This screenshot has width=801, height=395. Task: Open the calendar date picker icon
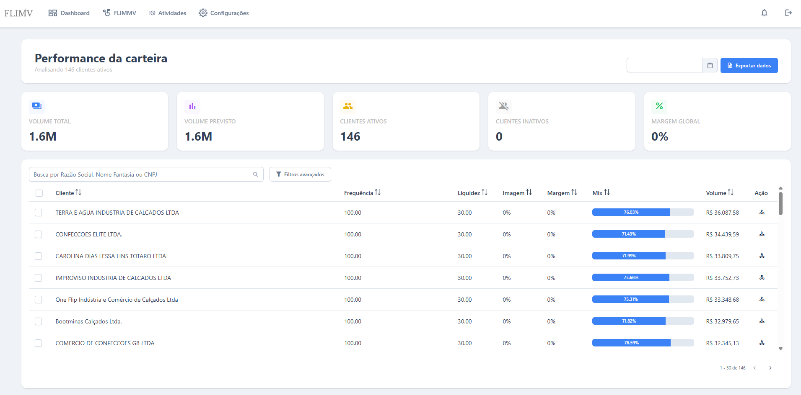click(x=710, y=65)
